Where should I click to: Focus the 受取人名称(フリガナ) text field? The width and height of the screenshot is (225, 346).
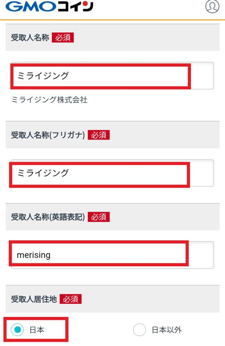[112, 173]
